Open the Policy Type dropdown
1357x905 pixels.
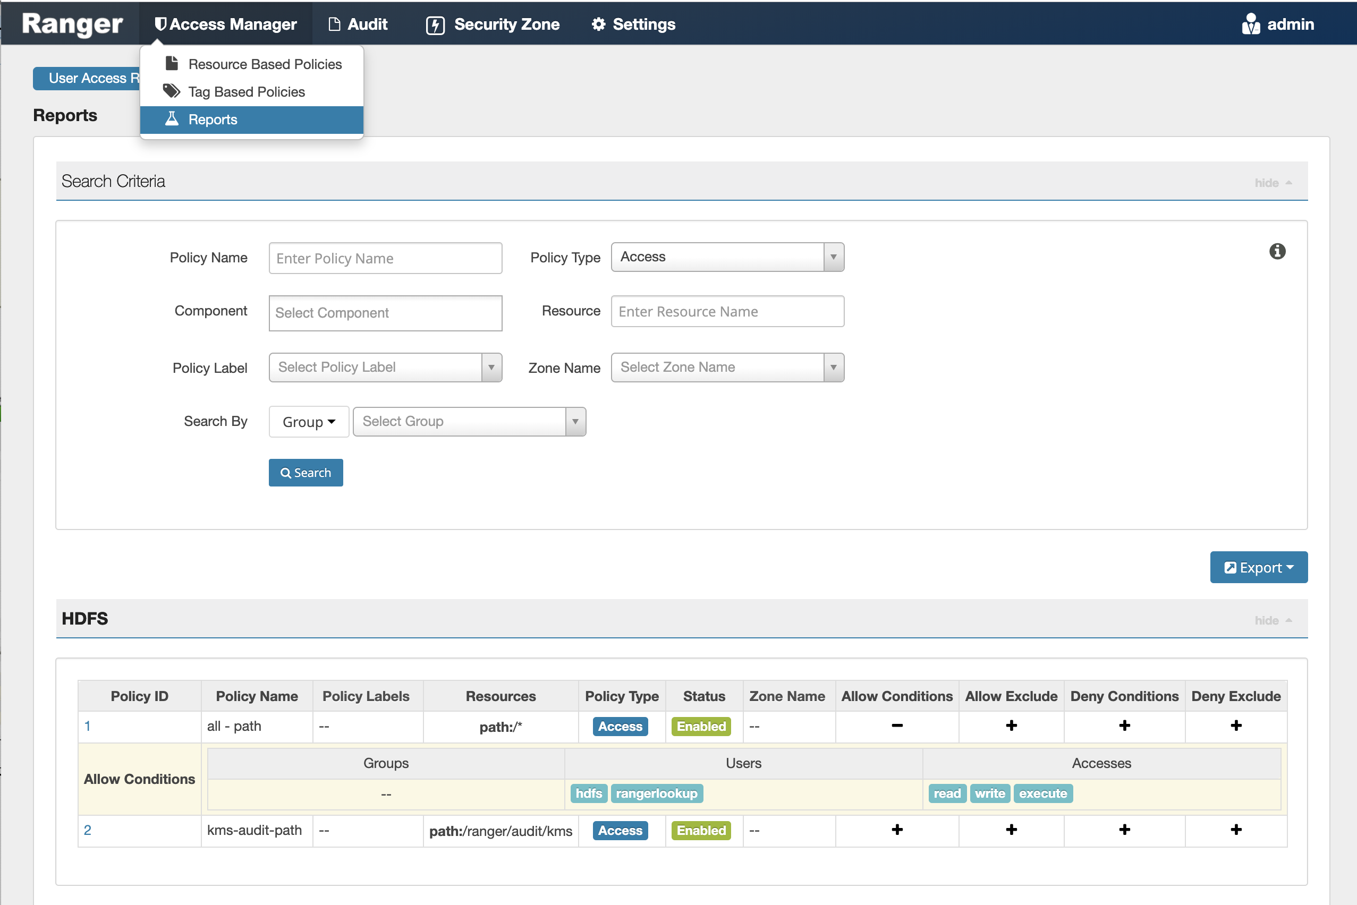click(727, 257)
